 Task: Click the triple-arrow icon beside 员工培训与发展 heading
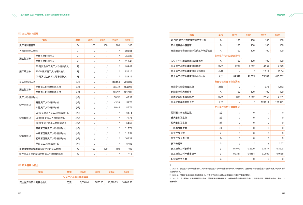point(19,34)
